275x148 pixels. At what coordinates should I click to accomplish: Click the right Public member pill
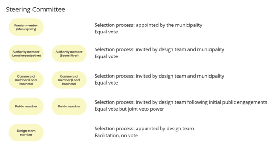(x=69, y=106)
